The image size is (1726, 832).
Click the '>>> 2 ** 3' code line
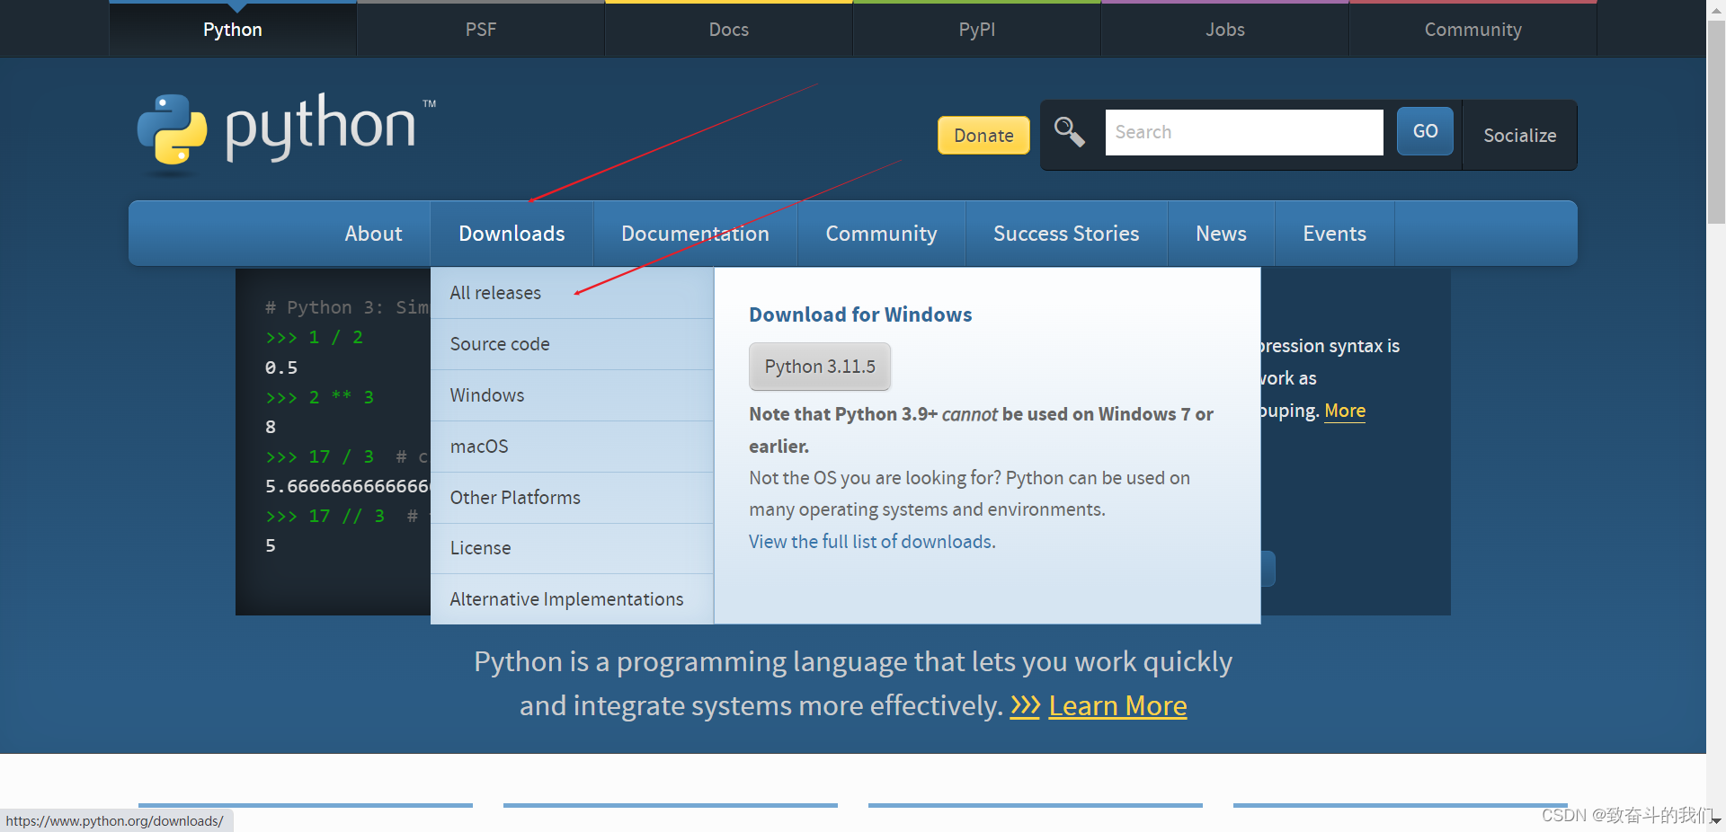[x=319, y=397]
